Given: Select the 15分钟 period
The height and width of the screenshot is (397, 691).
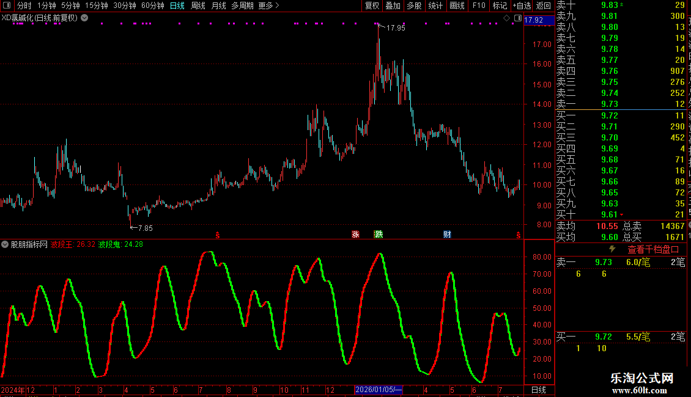Looking at the screenshot, I should point(97,5).
